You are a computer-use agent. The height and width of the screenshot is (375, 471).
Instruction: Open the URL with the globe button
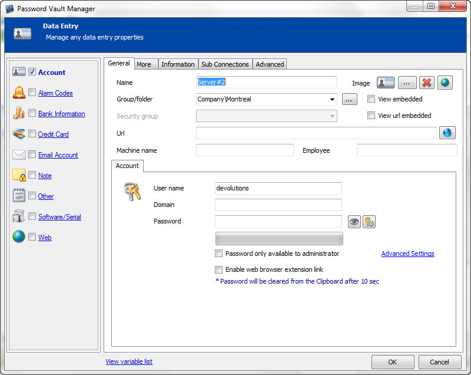coord(447,133)
